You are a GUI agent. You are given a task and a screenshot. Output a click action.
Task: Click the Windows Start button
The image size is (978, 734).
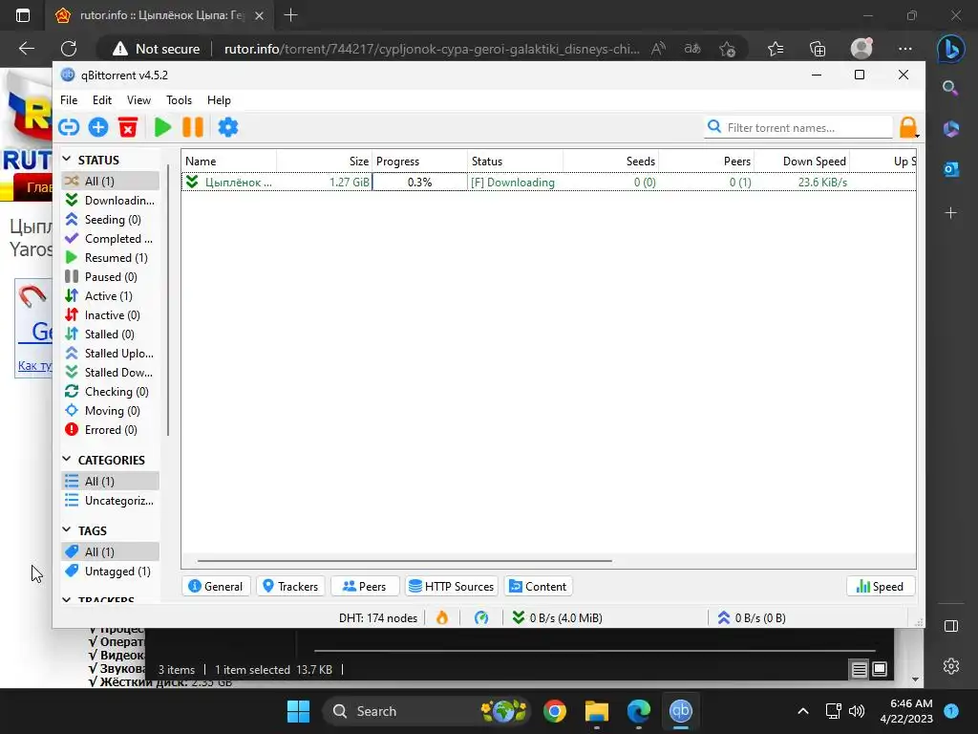(x=298, y=711)
